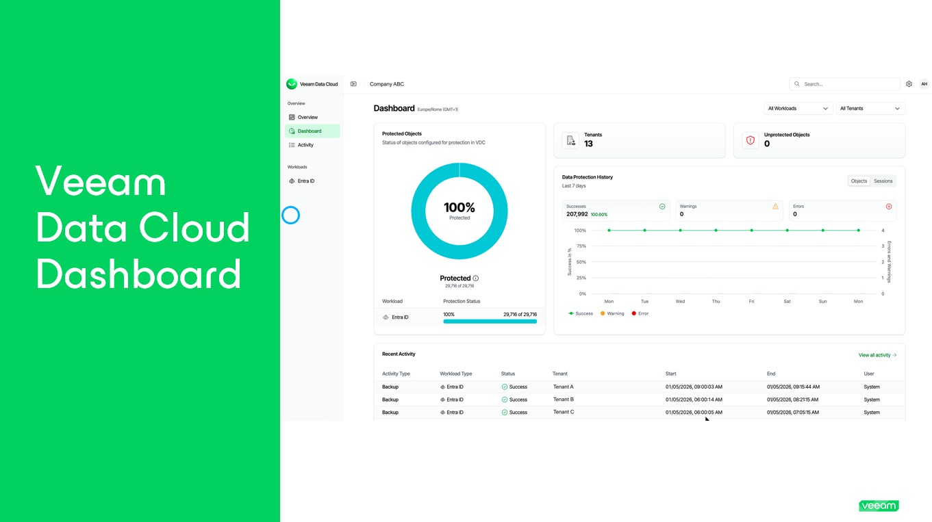This screenshot has height=522, width=932.
Task: Switch the history view to Sessions
Action: [883, 181]
